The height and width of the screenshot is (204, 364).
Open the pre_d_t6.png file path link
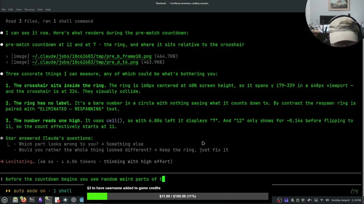[x=85, y=62]
